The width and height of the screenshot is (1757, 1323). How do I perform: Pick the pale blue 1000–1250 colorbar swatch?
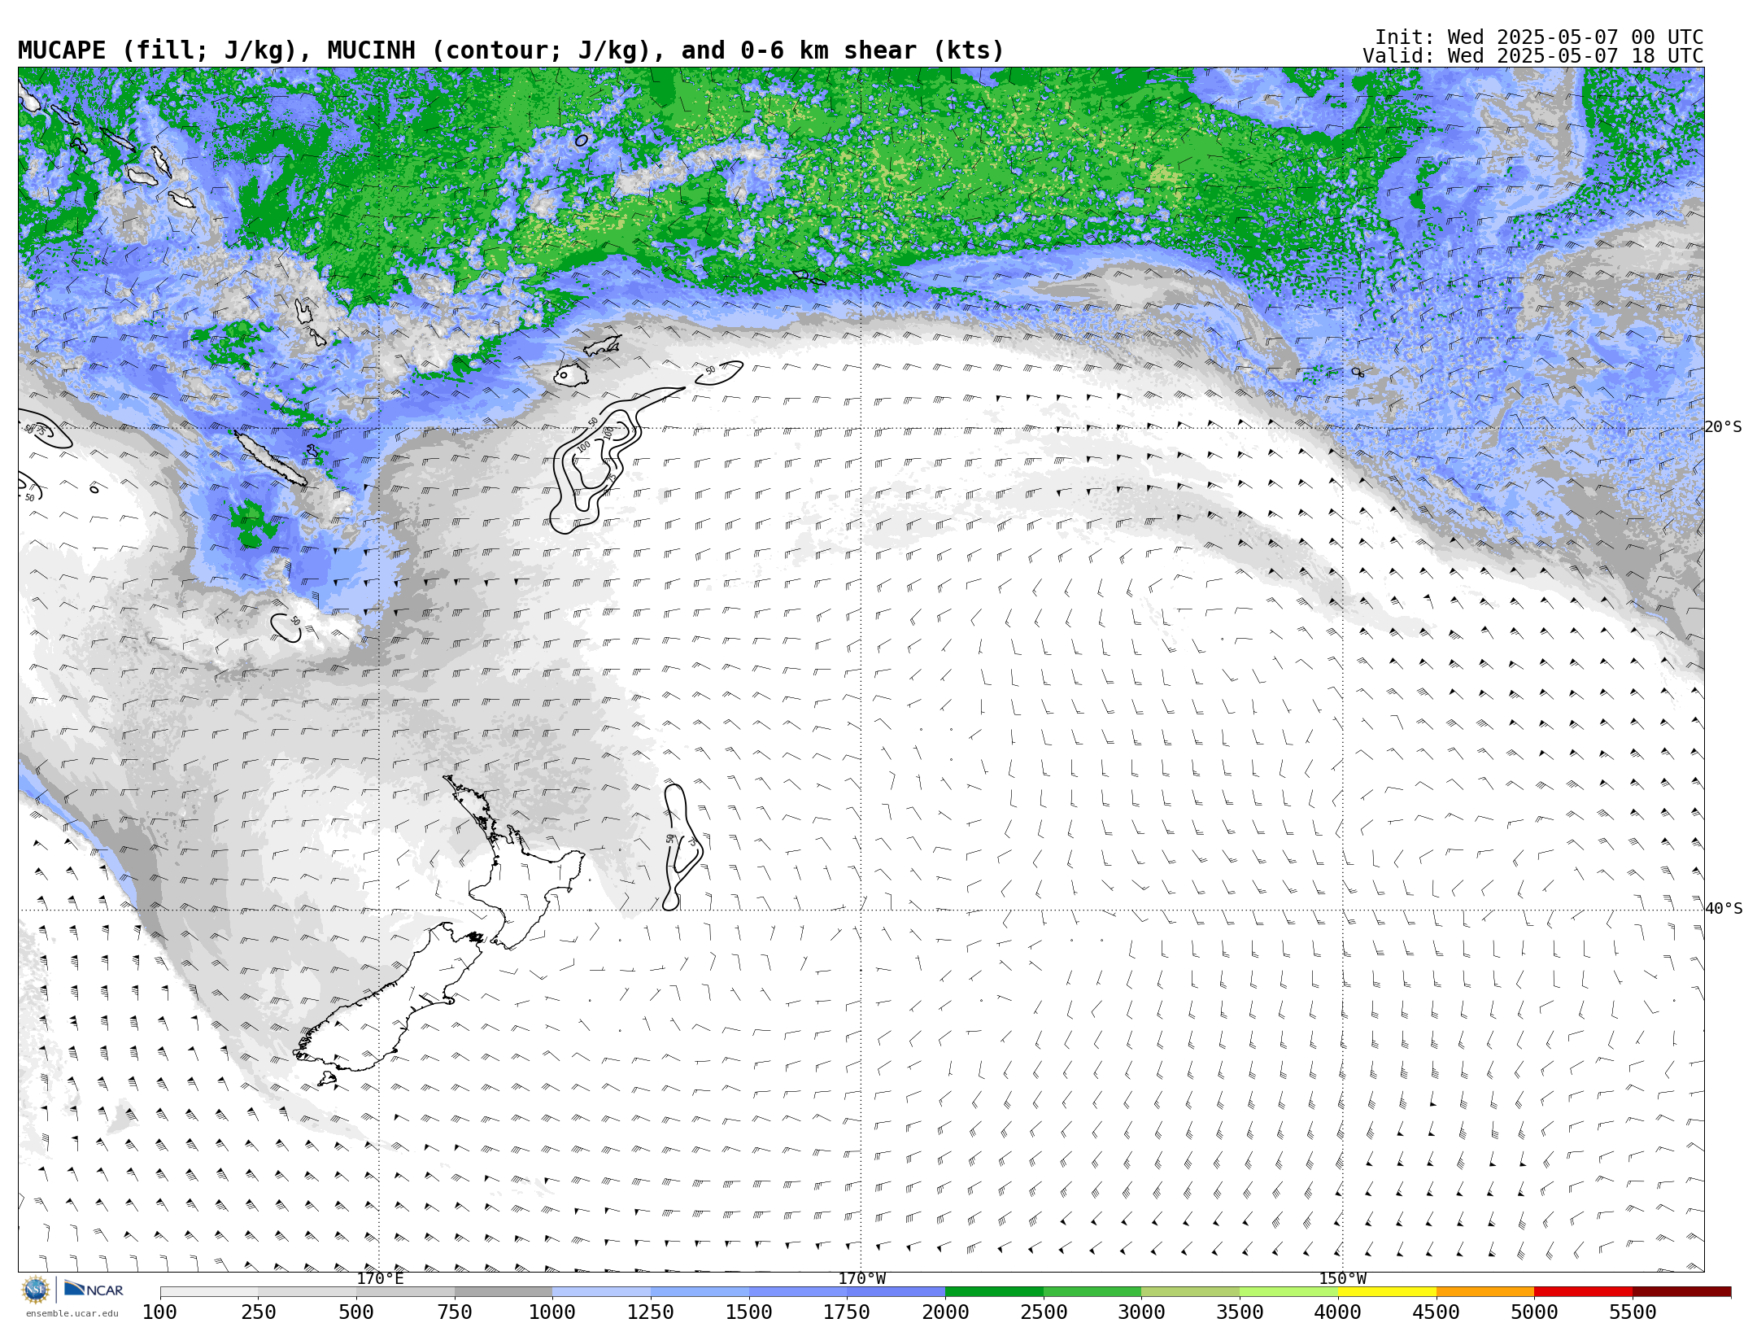point(601,1292)
